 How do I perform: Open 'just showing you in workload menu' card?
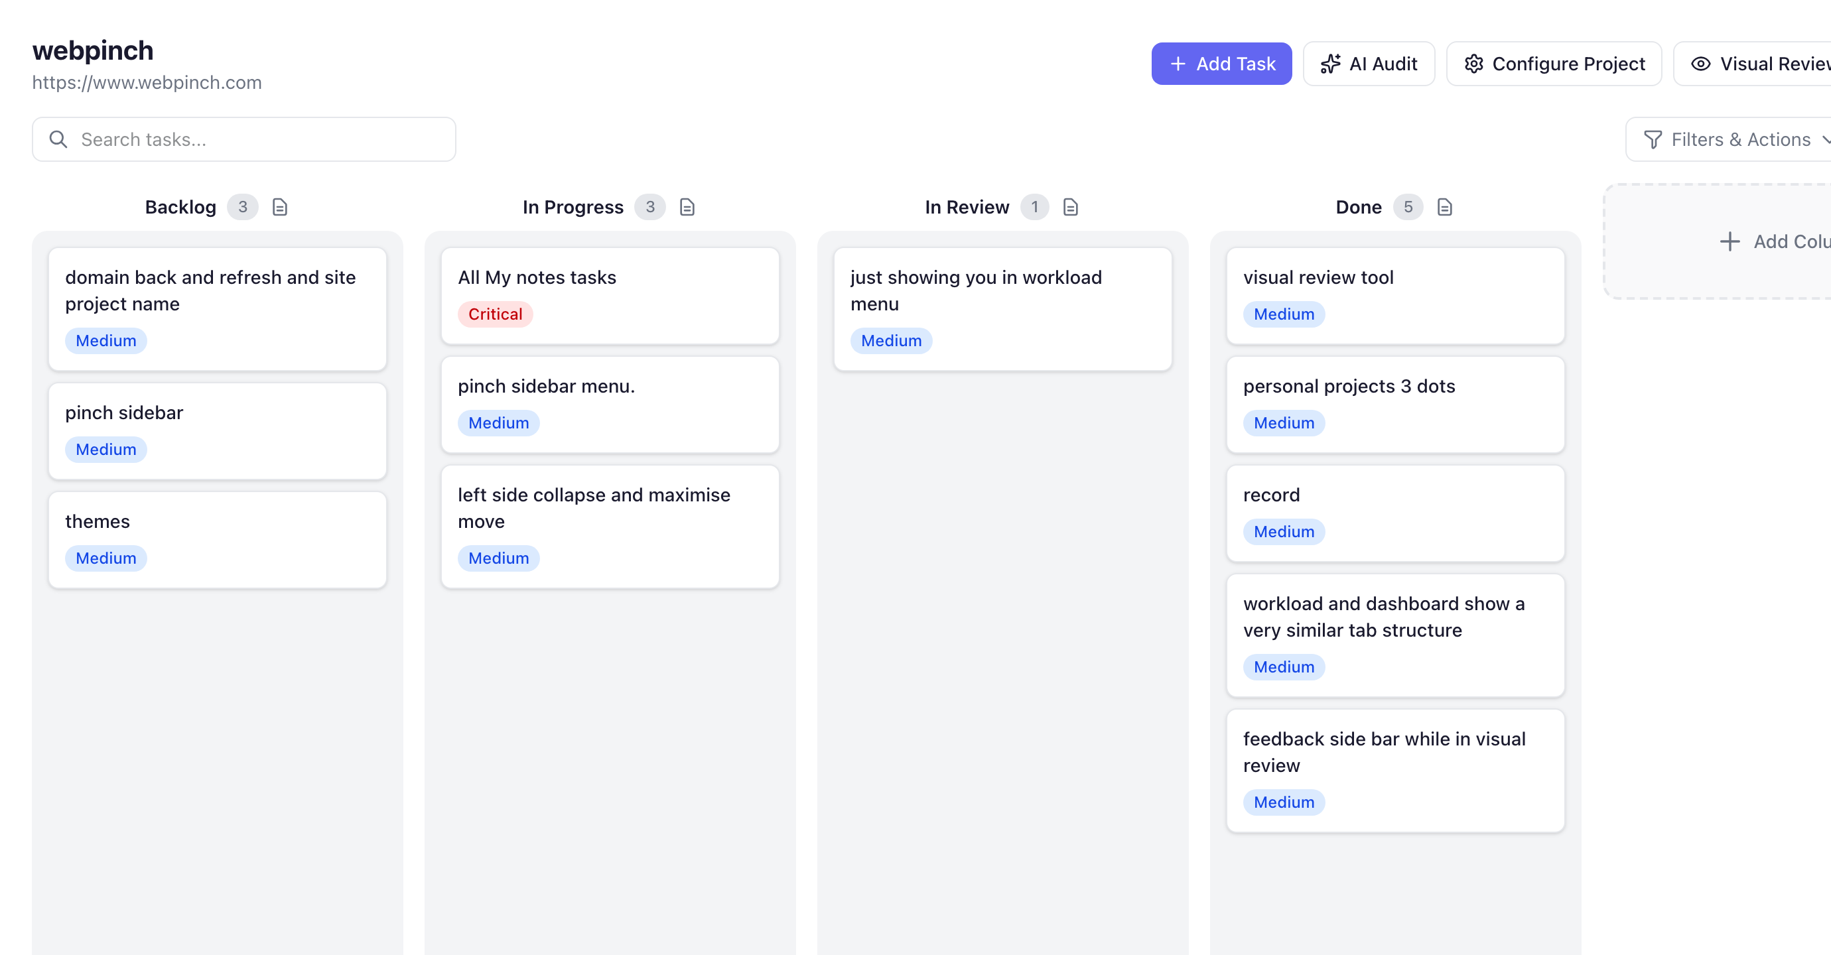coord(1003,309)
